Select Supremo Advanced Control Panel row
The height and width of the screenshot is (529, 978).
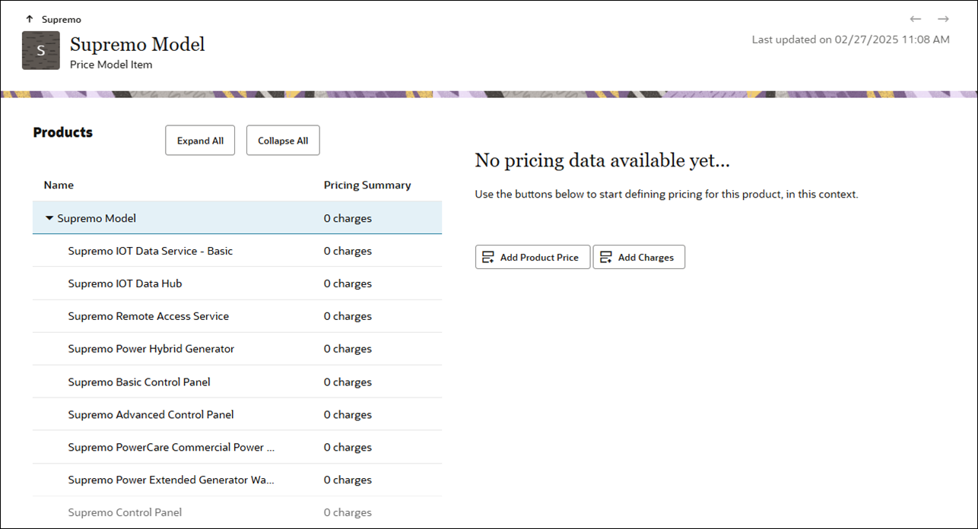[151, 414]
